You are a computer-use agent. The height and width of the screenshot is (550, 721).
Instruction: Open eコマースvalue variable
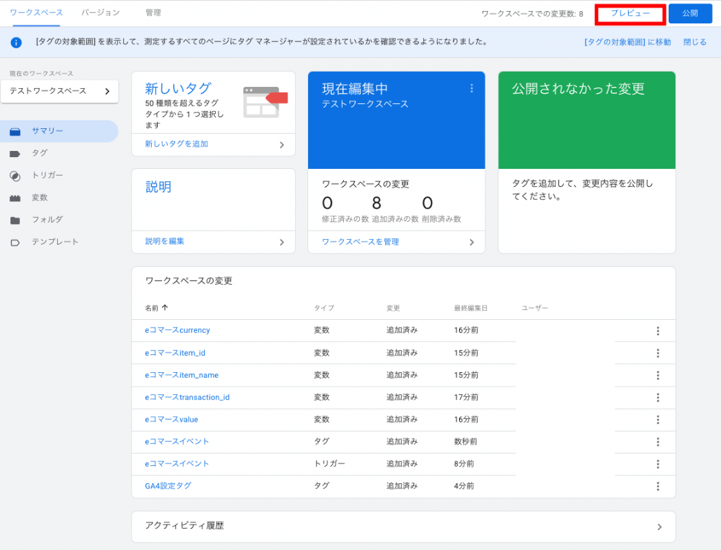click(172, 420)
